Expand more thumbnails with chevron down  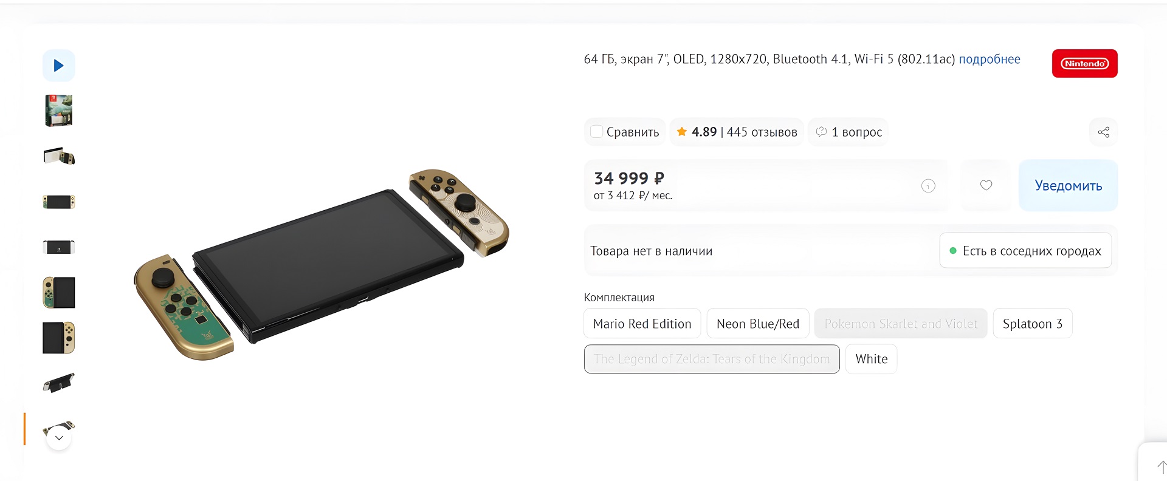pyautogui.click(x=59, y=438)
